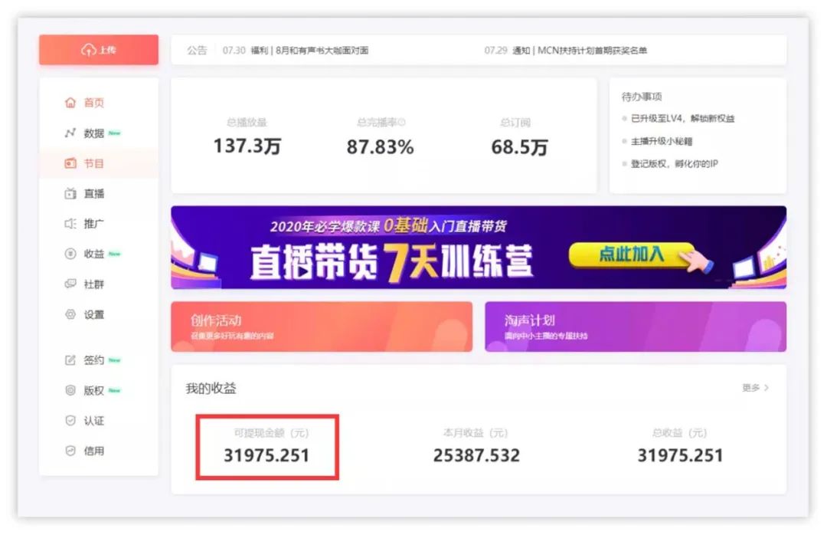The height and width of the screenshot is (535, 827).
Task: Click the 社群 community chat icon
Action: 70,284
